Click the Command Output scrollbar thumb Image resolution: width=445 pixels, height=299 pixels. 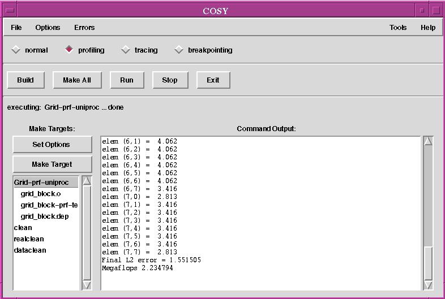428,263
